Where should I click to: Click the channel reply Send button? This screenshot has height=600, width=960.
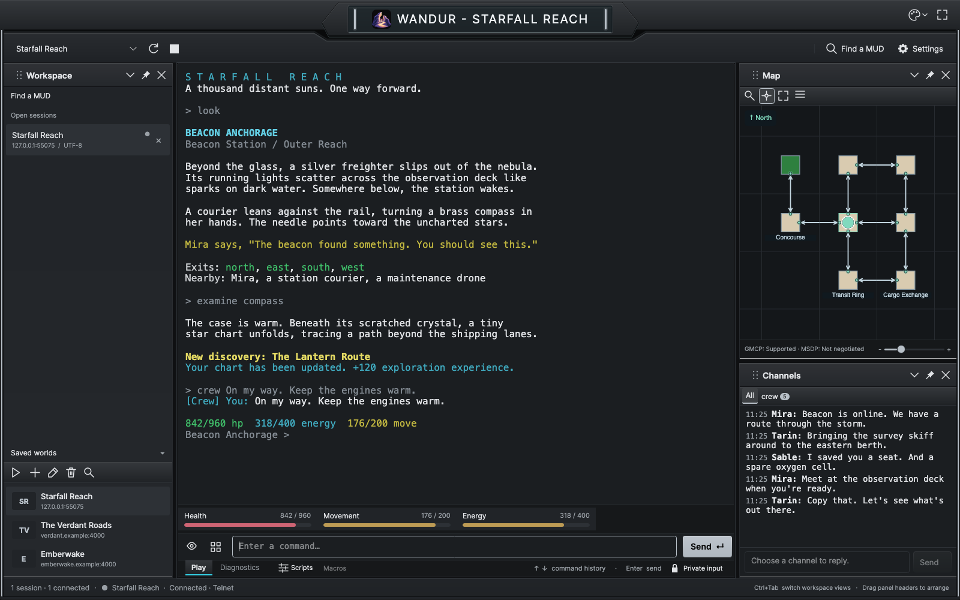(929, 562)
